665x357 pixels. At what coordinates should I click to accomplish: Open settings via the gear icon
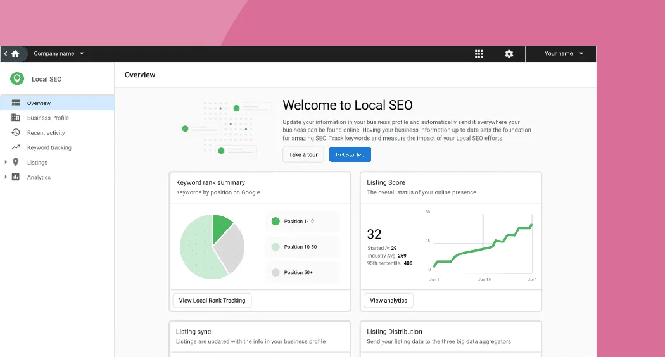click(509, 54)
